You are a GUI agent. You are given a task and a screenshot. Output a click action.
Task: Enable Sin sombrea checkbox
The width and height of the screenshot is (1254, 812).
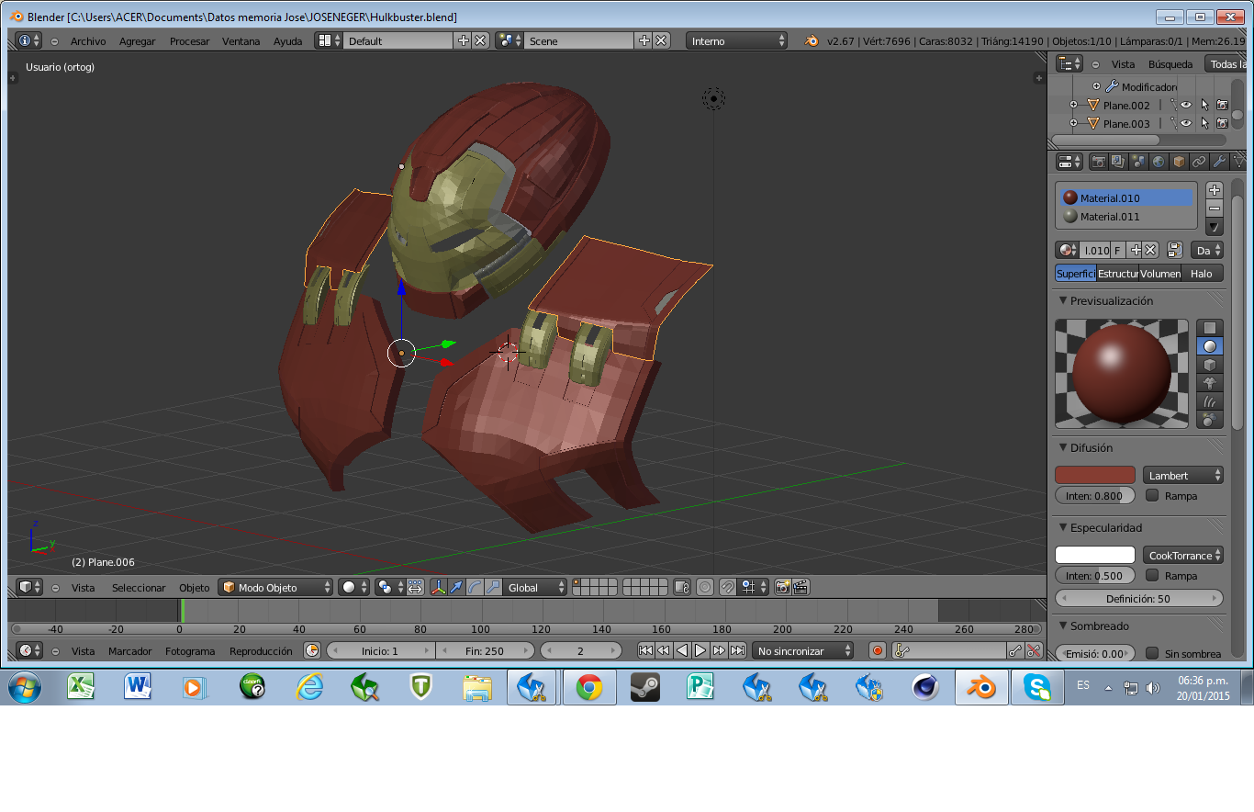pyautogui.click(x=1152, y=653)
